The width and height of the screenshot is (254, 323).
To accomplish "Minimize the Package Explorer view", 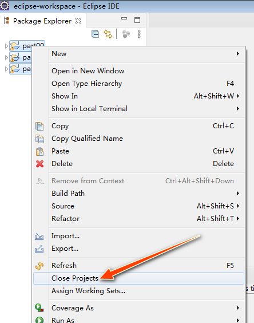I will pos(124,18).
